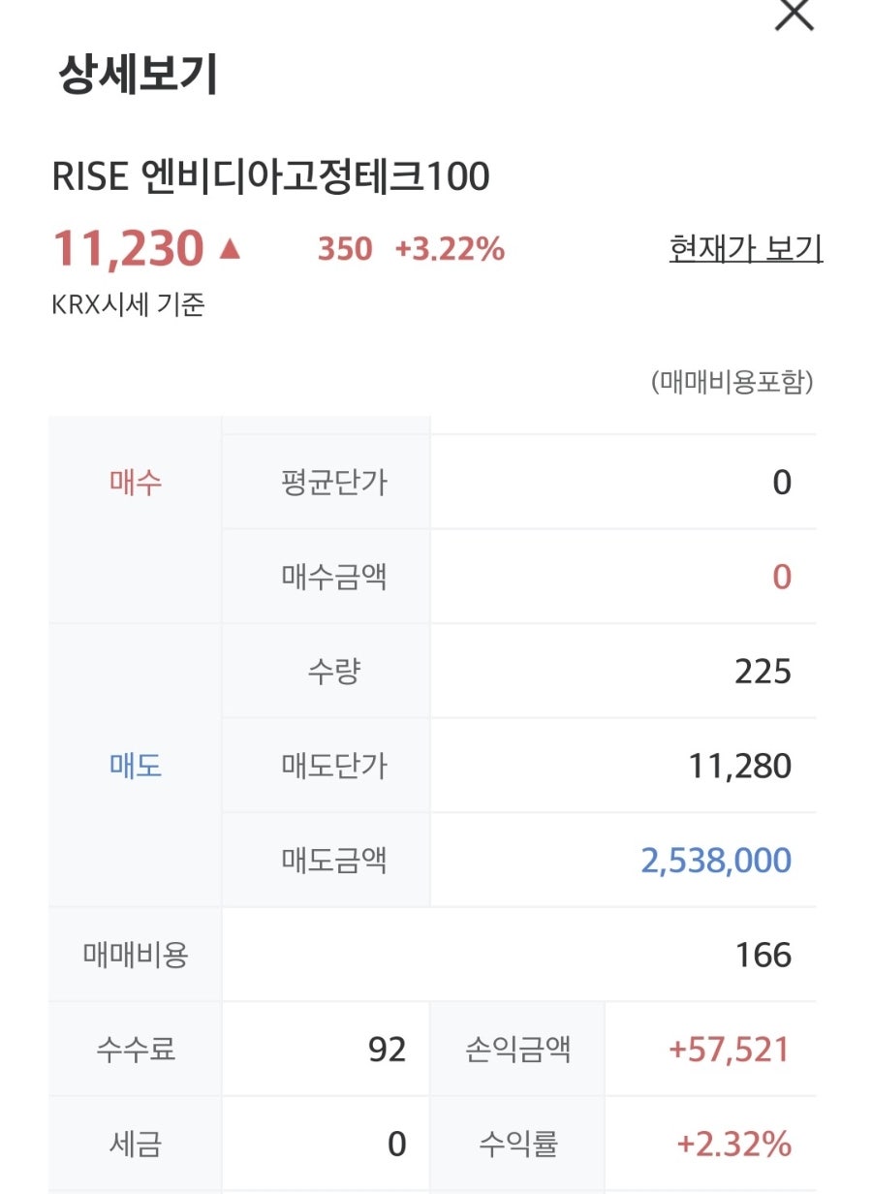The image size is (872, 1194).
Task: Tap the current price 11,230
Action: (x=128, y=249)
